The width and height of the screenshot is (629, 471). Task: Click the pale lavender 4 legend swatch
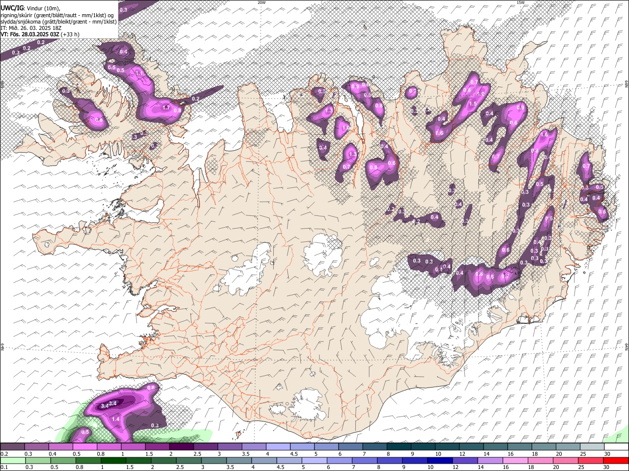coord(278,447)
